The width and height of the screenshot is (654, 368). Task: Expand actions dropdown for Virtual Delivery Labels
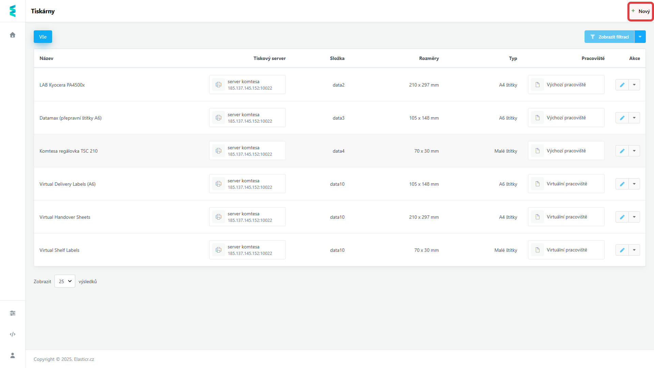634,184
